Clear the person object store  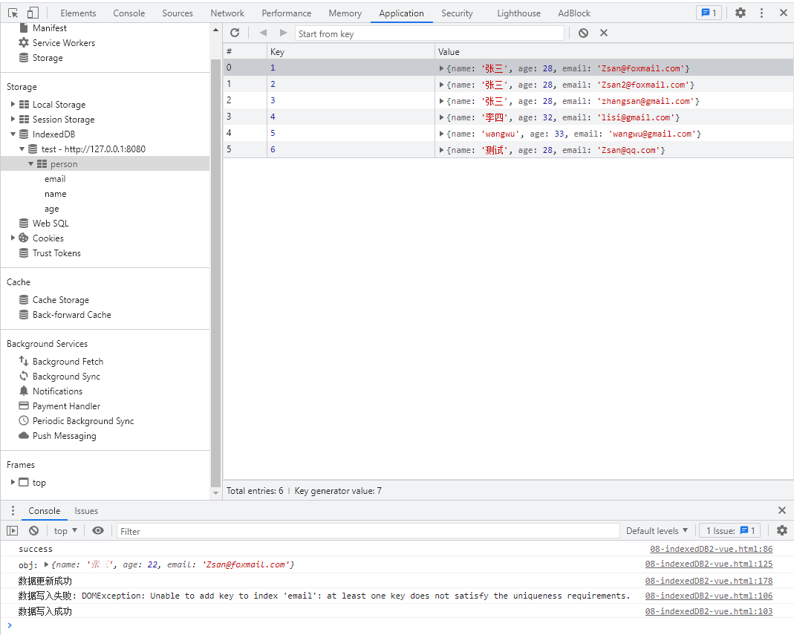click(x=583, y=33)
